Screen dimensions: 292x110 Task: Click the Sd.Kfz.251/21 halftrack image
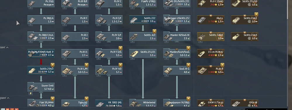[x=135, y=54]
